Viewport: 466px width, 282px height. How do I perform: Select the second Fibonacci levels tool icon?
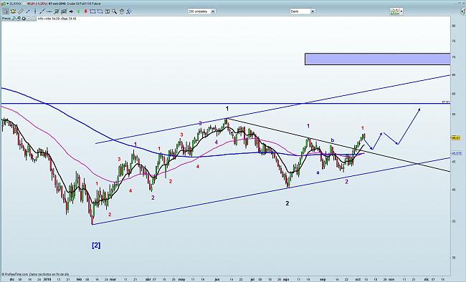64,11
